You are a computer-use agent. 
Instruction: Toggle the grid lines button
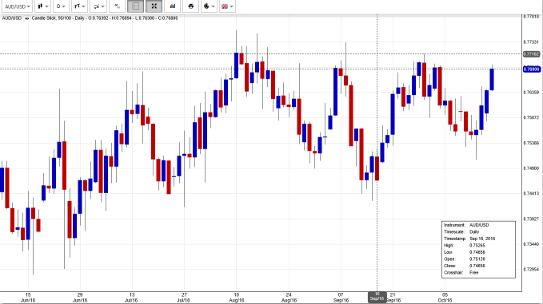[x=135, y=6]
